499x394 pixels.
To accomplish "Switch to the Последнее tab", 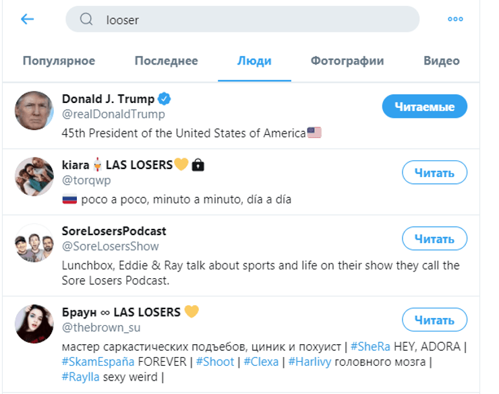I will point(166,61).
